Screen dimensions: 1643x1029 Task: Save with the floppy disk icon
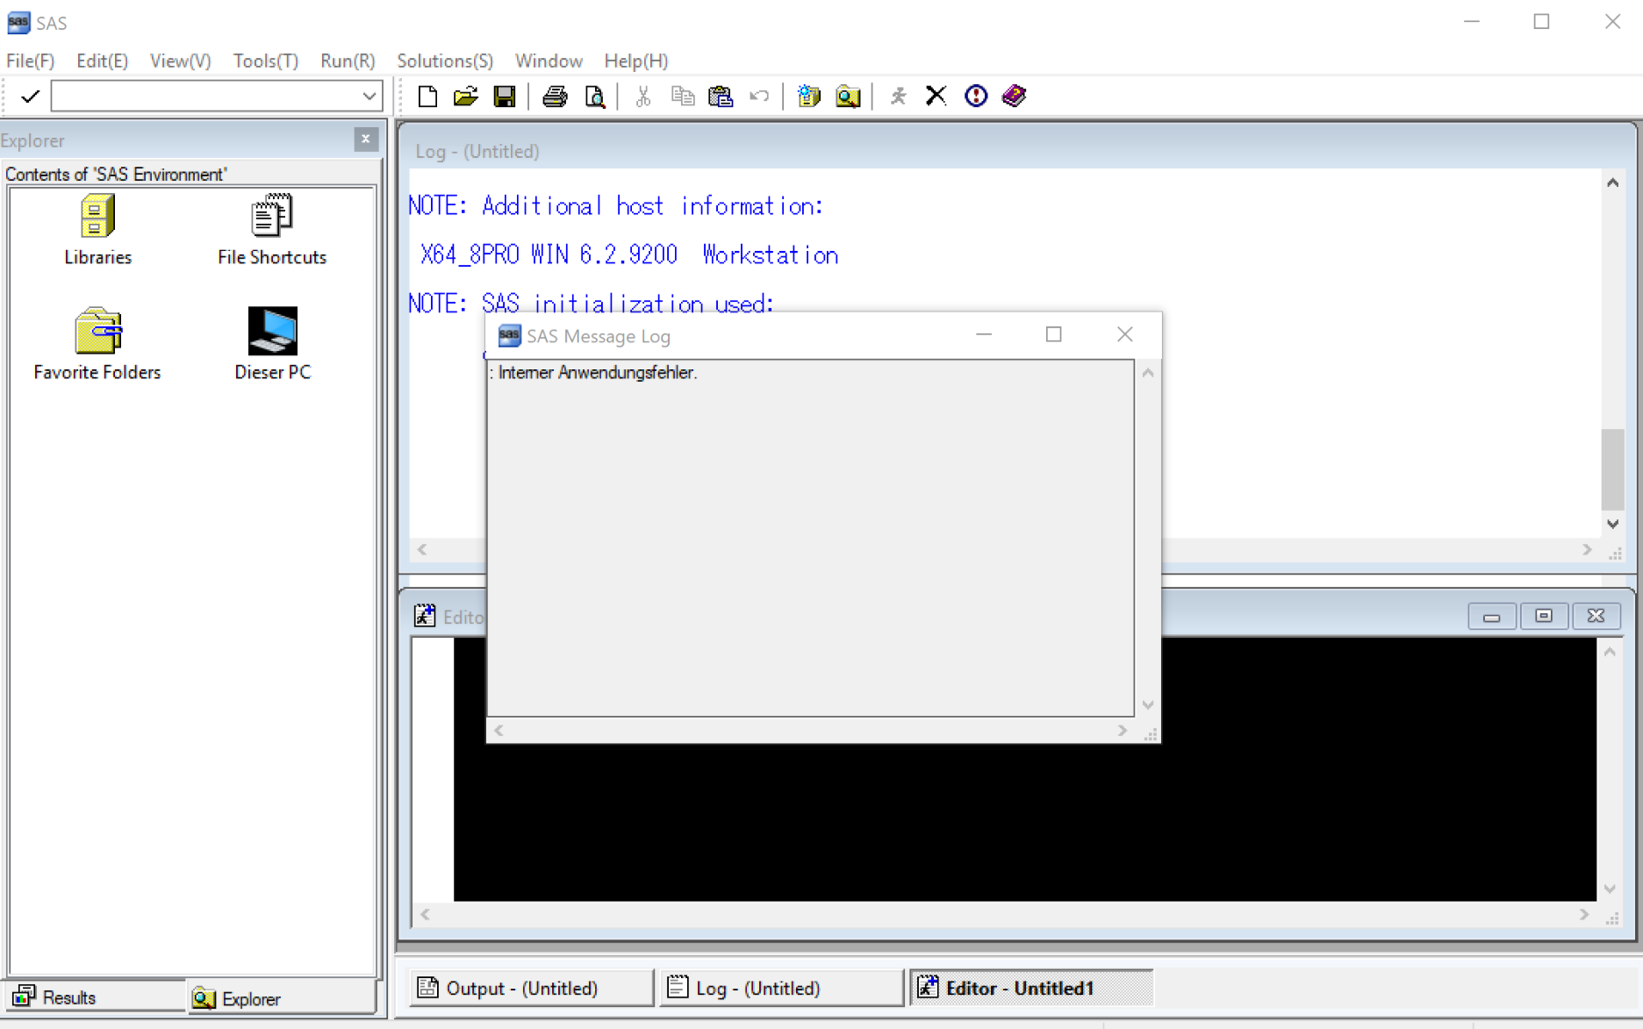click(x=505, y=96)
